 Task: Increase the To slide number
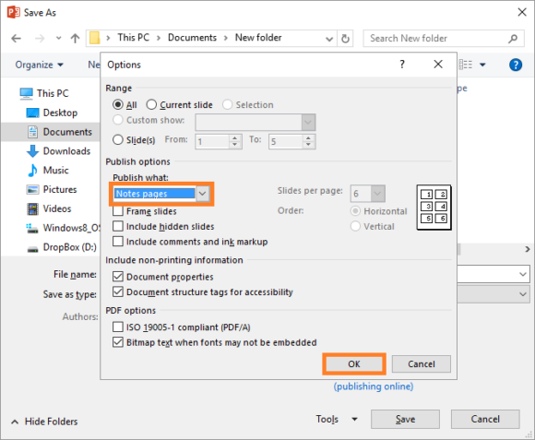point(308,138)
